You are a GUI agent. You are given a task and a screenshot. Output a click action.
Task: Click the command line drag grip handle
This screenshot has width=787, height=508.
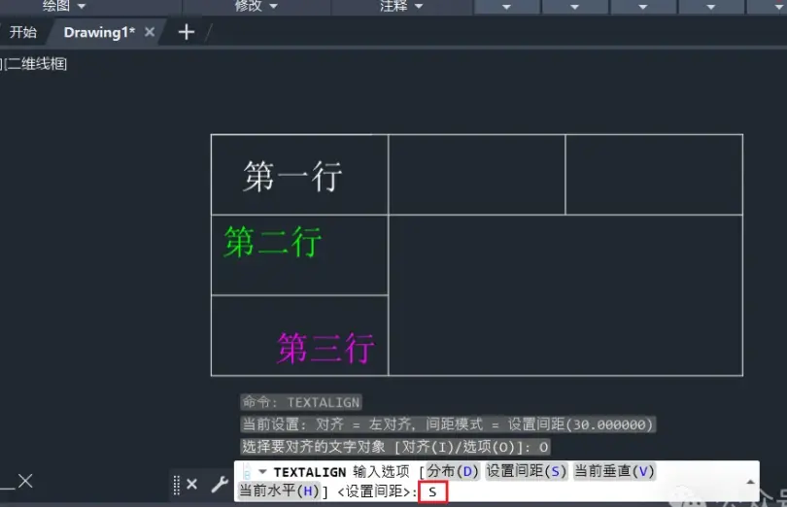pos(176,485)
